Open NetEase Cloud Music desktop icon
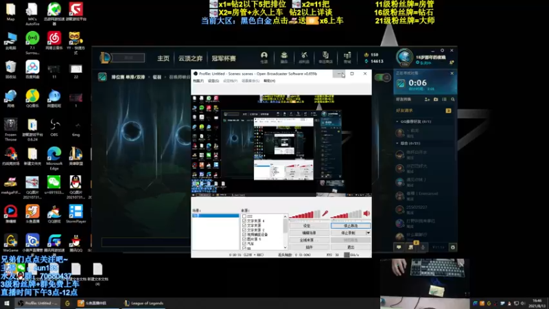 pyautogui.click(x=54, y=41)
